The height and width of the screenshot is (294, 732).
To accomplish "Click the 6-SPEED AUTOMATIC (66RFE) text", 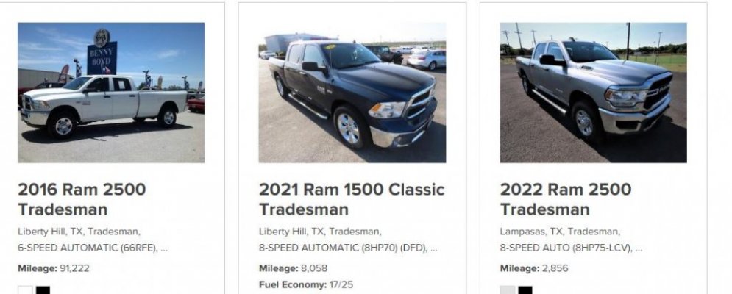I will tap(87, 248).
